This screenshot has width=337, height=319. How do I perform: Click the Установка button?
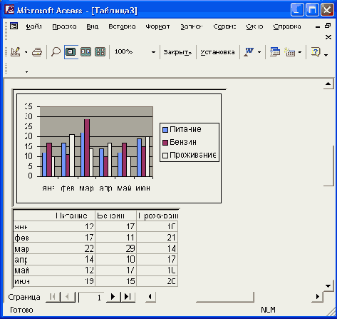(217, 52)
